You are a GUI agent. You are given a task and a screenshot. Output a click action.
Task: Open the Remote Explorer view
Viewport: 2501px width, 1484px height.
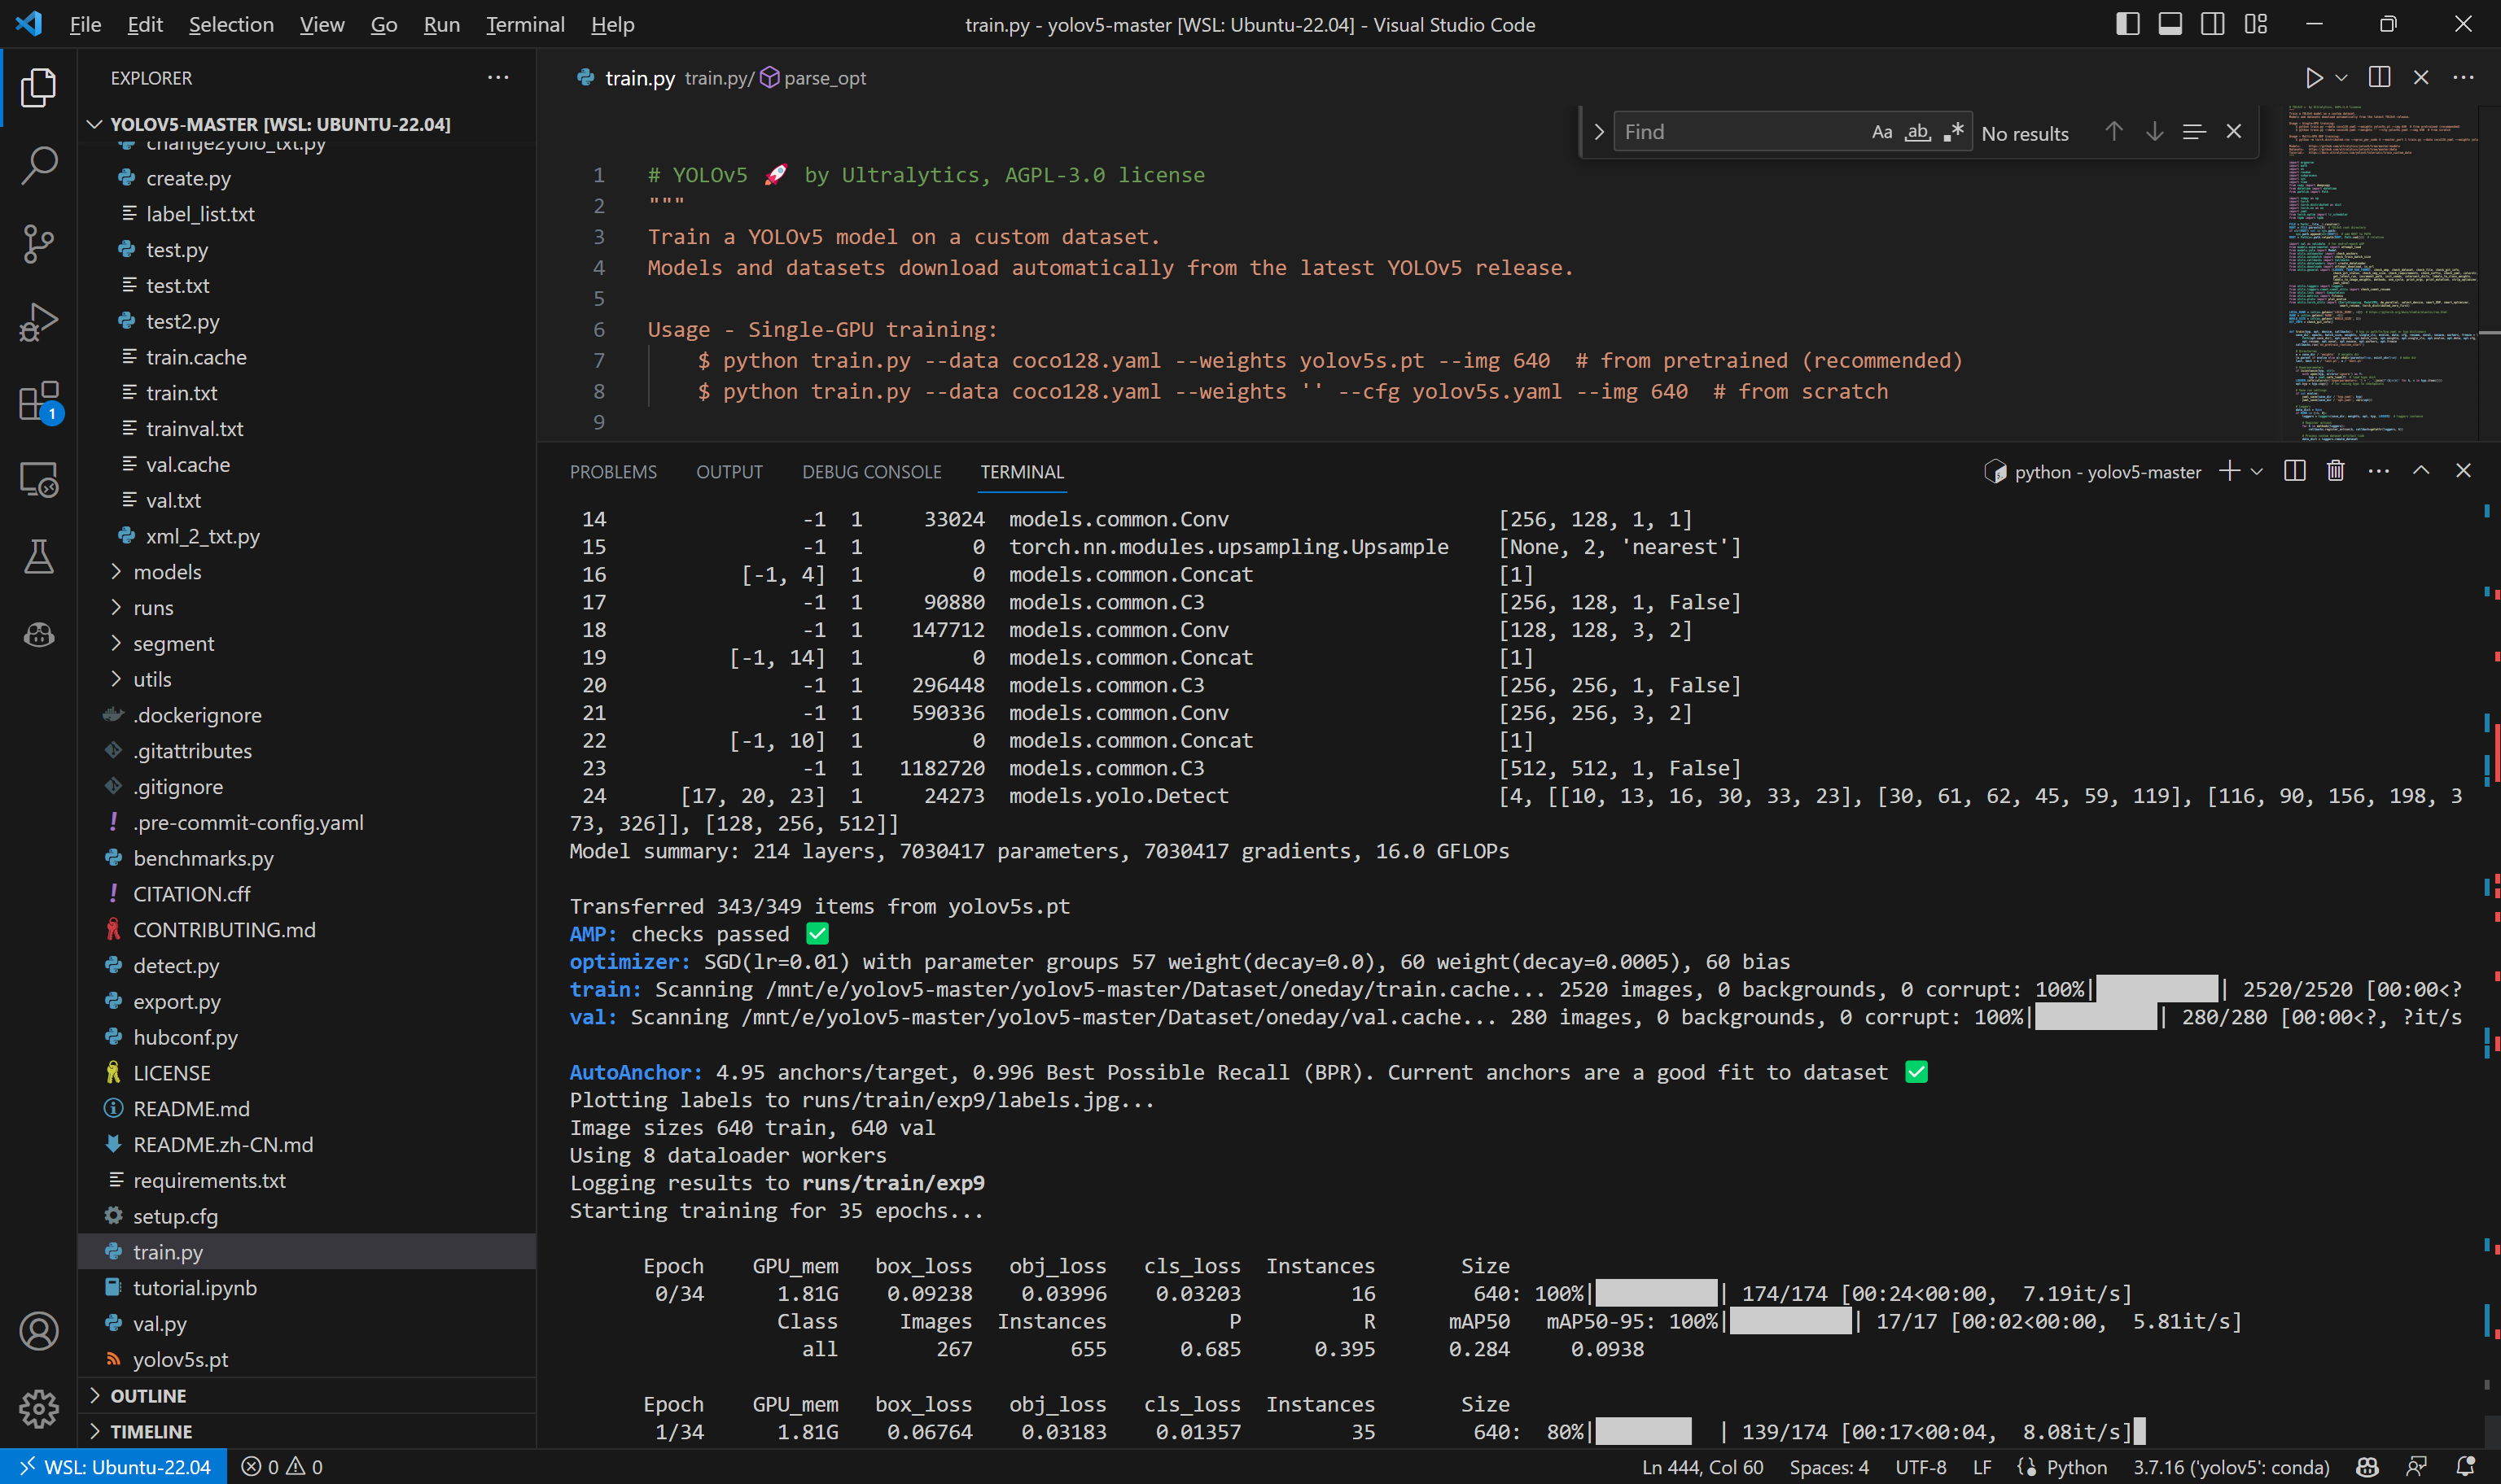(x=38, y=480)
